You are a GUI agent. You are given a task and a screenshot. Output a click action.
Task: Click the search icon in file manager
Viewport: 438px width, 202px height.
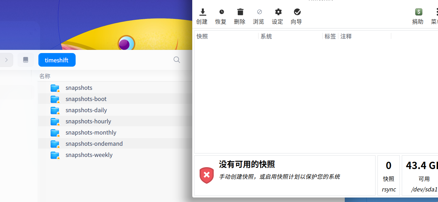(177, 60)
